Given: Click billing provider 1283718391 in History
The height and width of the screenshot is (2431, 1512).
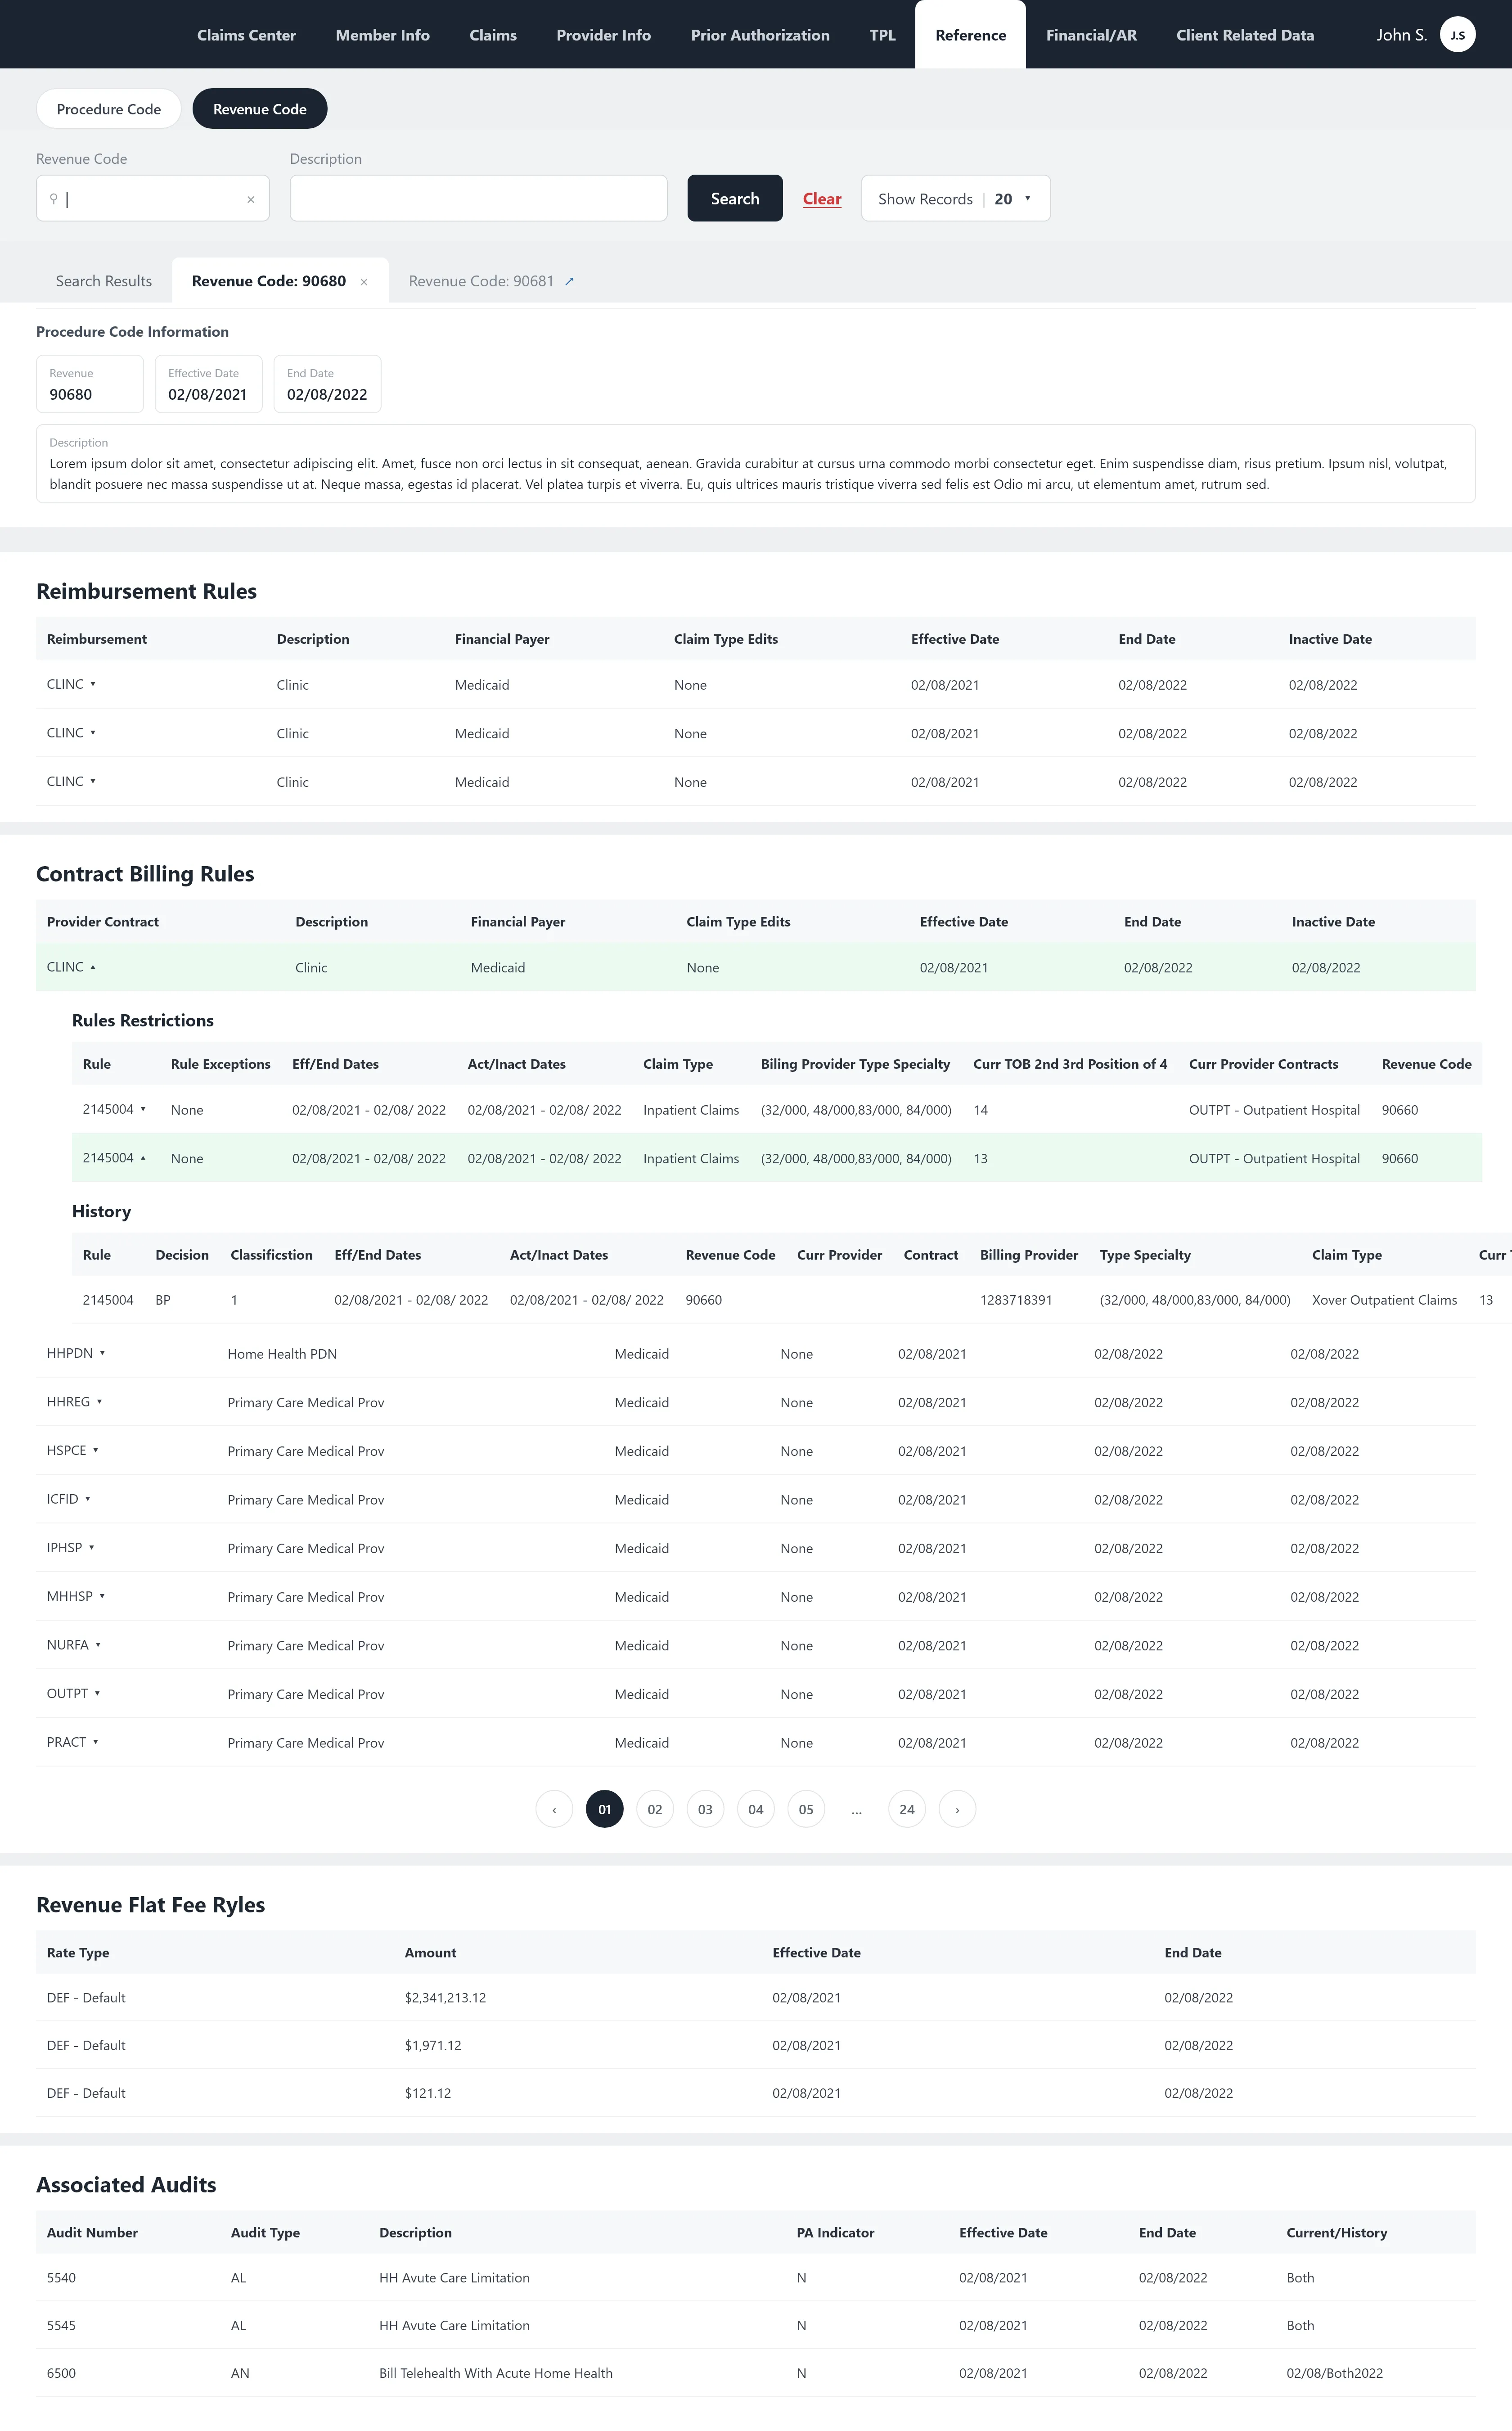Looking at the screenshot, I should click(x=1016, y=1300).
